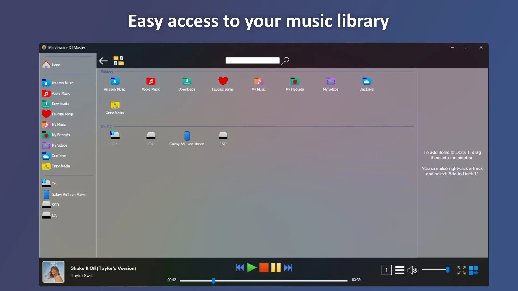Click the Taylor Swift album art thumbnail
The width and height of the screenshot is (518, 291).
53,272
